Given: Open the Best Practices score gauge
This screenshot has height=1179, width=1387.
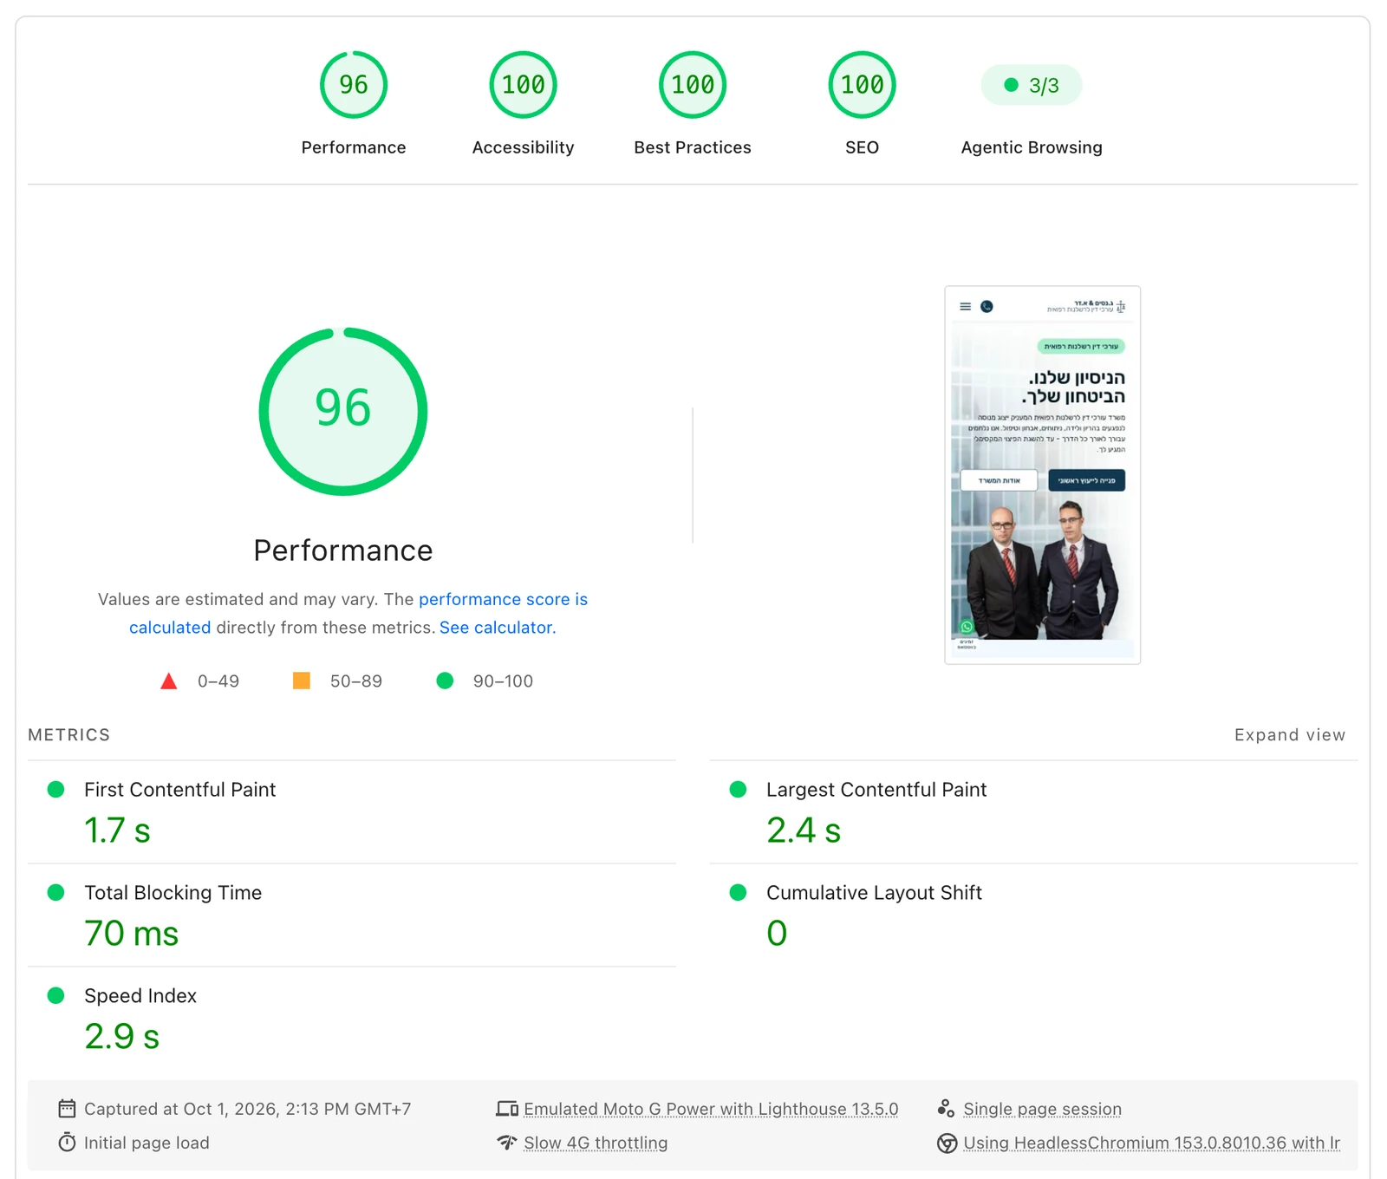Looking at the screenshot, I should click(693, 85).
